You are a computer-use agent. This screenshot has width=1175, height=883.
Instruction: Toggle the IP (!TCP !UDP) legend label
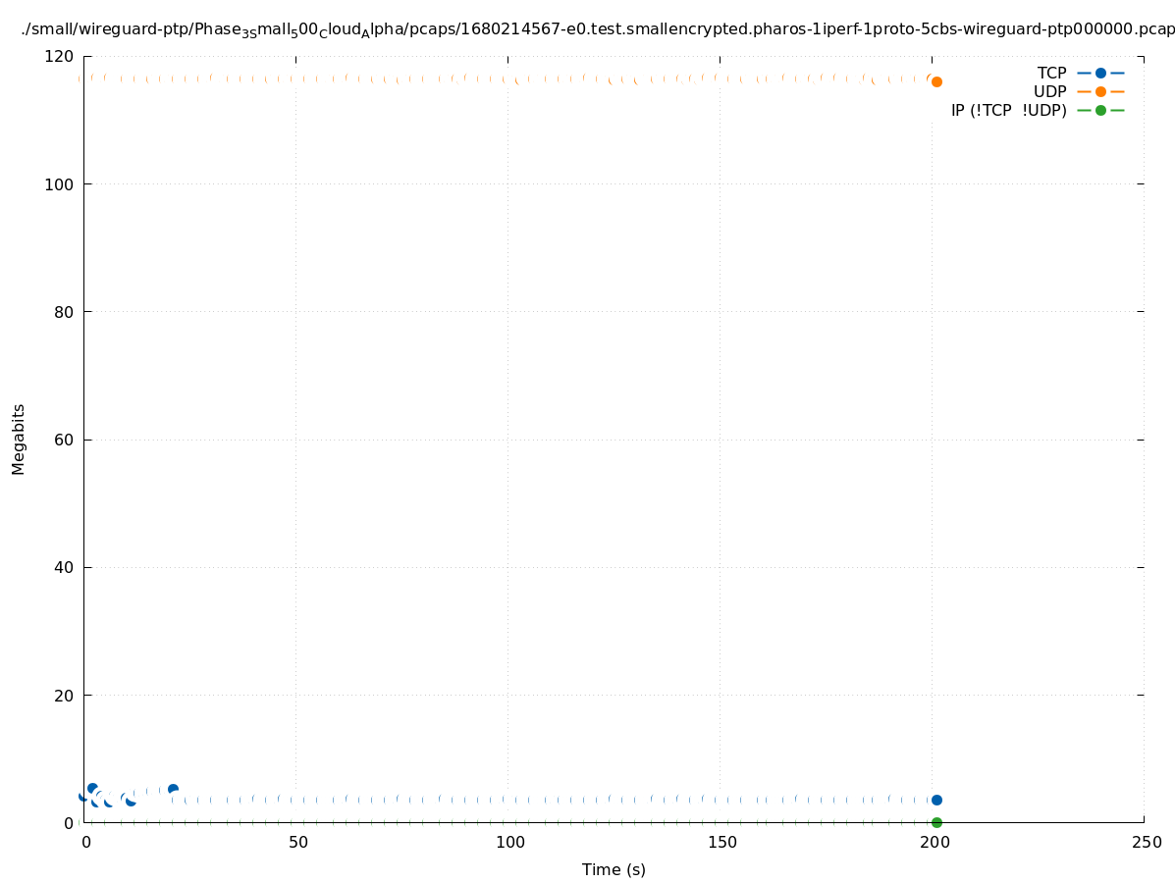(x=1008, y=110)
